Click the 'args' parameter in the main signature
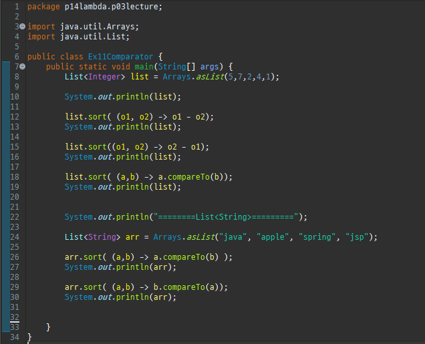Viewport: 425px width, 344px height. tap(210, 67)
